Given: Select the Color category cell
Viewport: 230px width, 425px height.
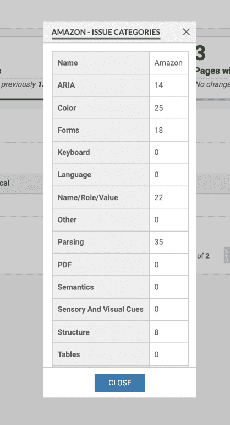Looking at the screenshot, I should 101,107.
